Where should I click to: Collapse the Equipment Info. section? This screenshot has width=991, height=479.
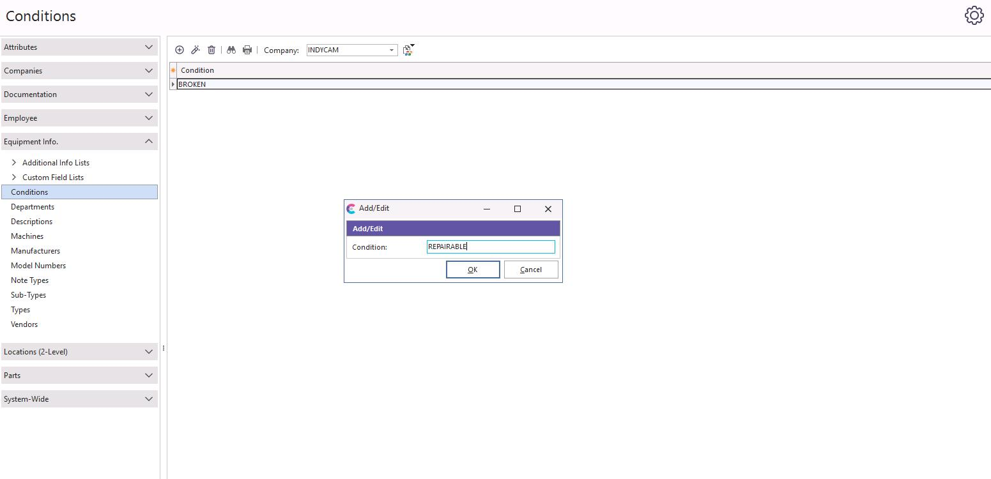pos(79,142)
